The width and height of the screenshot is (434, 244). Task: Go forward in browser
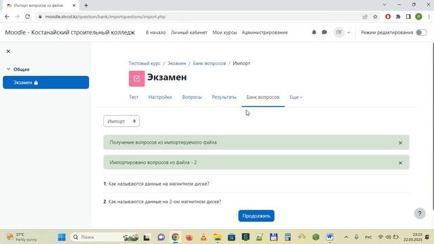pos(17,16)
